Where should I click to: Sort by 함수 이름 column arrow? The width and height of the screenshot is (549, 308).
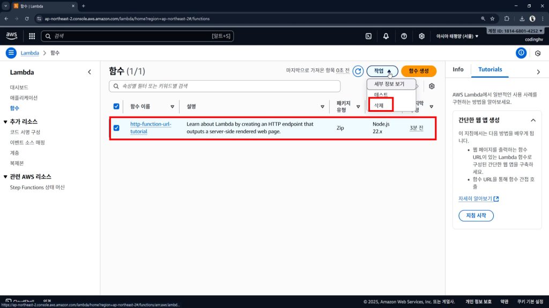(172, 107)
